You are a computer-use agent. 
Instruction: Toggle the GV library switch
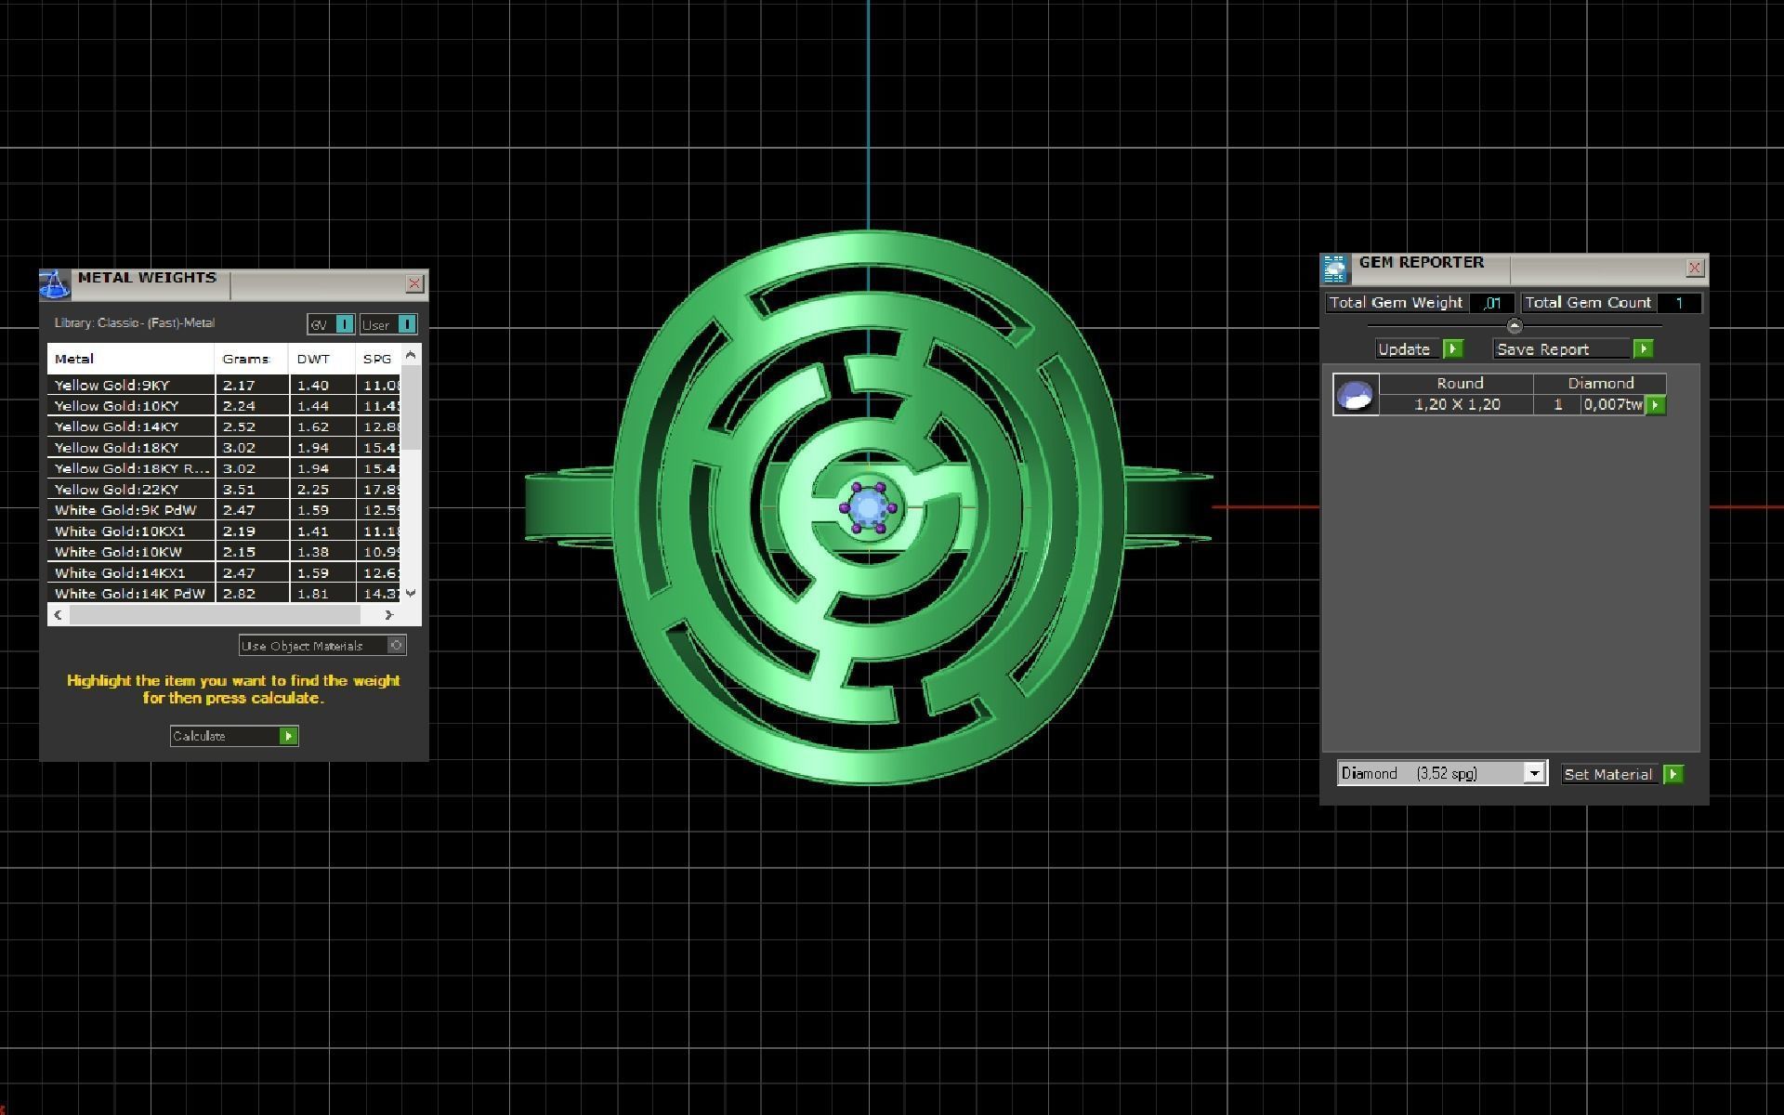tap(344, 324)
